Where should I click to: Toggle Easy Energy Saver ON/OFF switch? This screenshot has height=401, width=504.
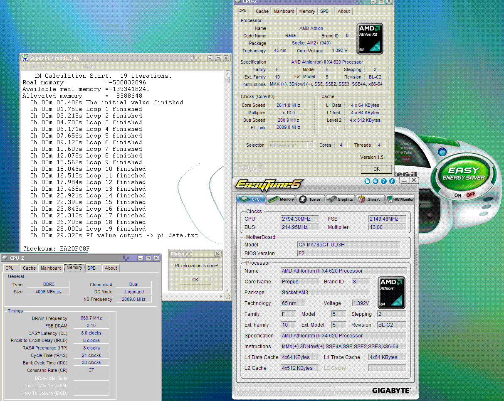[x=464, y=195]
